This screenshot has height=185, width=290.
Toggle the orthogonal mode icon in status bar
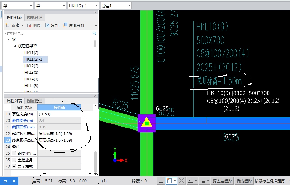[161, 181]
